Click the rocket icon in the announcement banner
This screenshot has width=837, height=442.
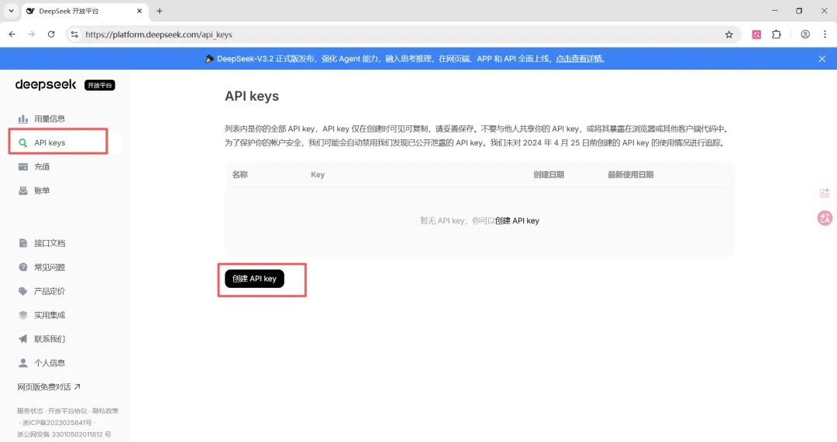[210, 59]
